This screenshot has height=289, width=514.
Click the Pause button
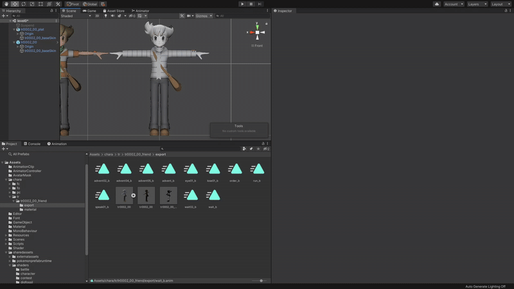(x=251, y=4)
